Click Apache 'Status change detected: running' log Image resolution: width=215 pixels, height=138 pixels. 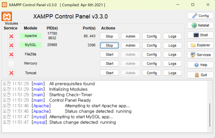[x=98, y=111]
